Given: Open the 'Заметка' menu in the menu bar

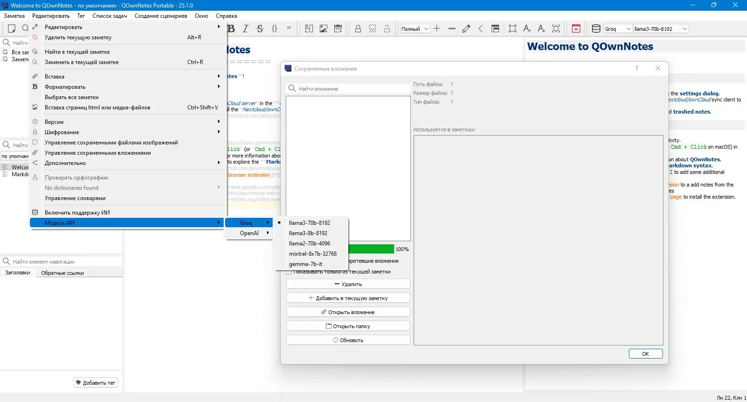Looking at the screenshot, I should [14, 15].
